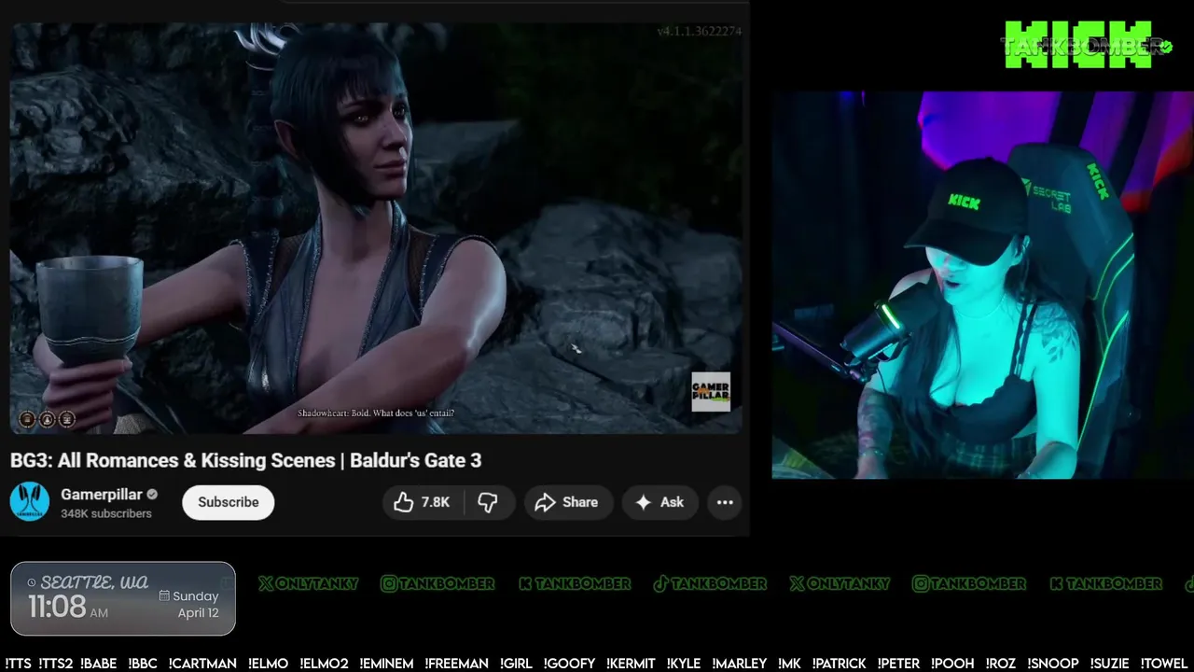Viewport: 1194px width, 672px height.
Task: Click the BG3 All Romances video title
Action: (245, 460)
